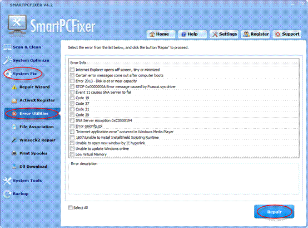Check SNA Server exception 0xC0000194
Screen dimensions: 308x228
72,120
